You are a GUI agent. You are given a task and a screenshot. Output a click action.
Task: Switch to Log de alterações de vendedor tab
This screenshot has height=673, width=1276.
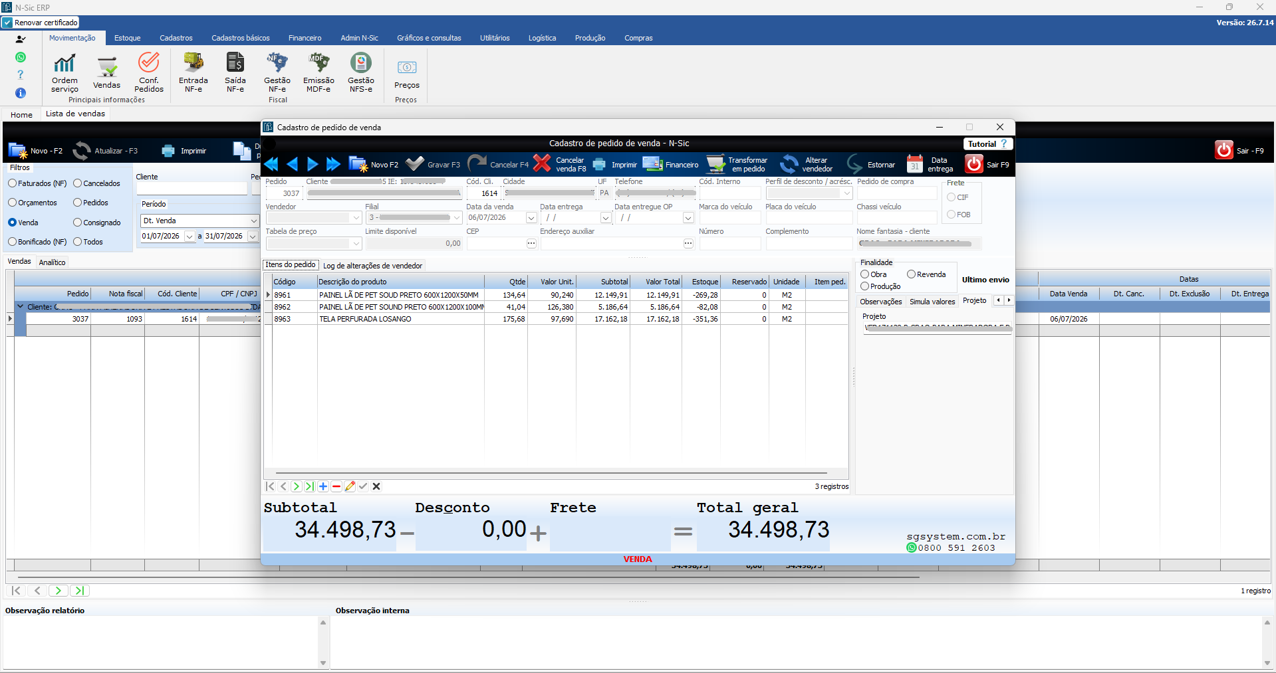point(372,266)
